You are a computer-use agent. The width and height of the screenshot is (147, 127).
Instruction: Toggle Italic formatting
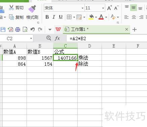point(54,17)
